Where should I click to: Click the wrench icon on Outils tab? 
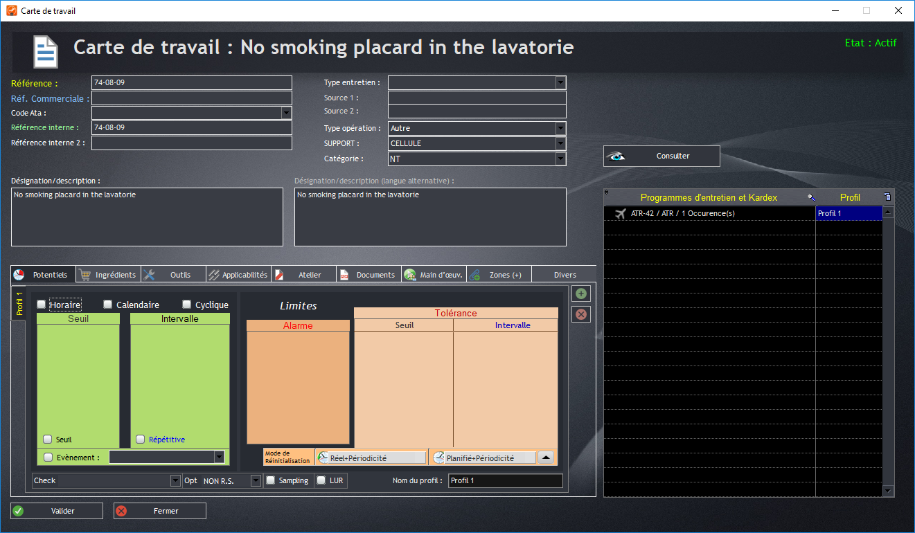[149, 275]
